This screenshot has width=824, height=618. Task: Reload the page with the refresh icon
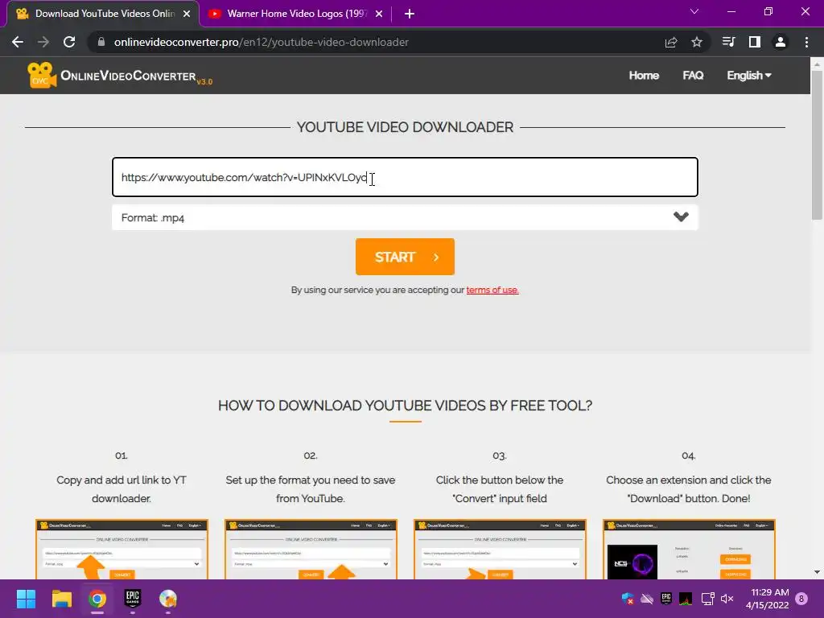pyautogui.click(x=69, y=42)
